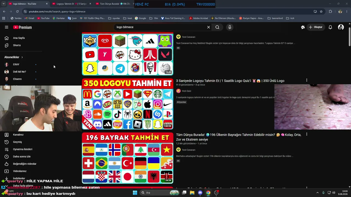
Task: Open the 3 Saniyede Logoyu Tahmin Et title
Action: 230,81
